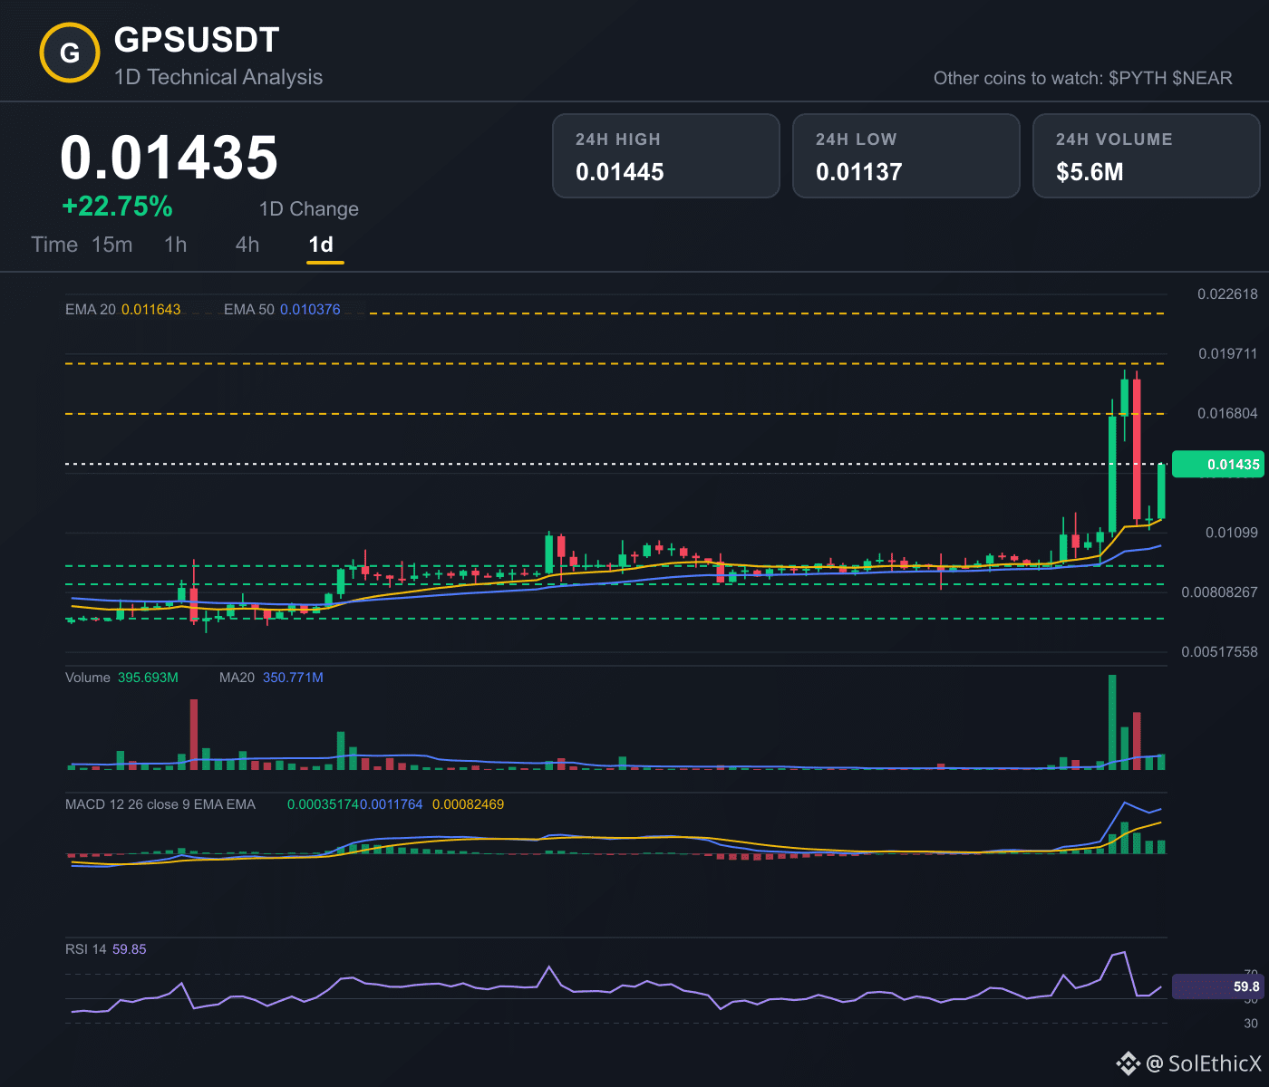Click the 0.00808267 price axis label
The image size is (1269, 1087).
point(1220,592)
